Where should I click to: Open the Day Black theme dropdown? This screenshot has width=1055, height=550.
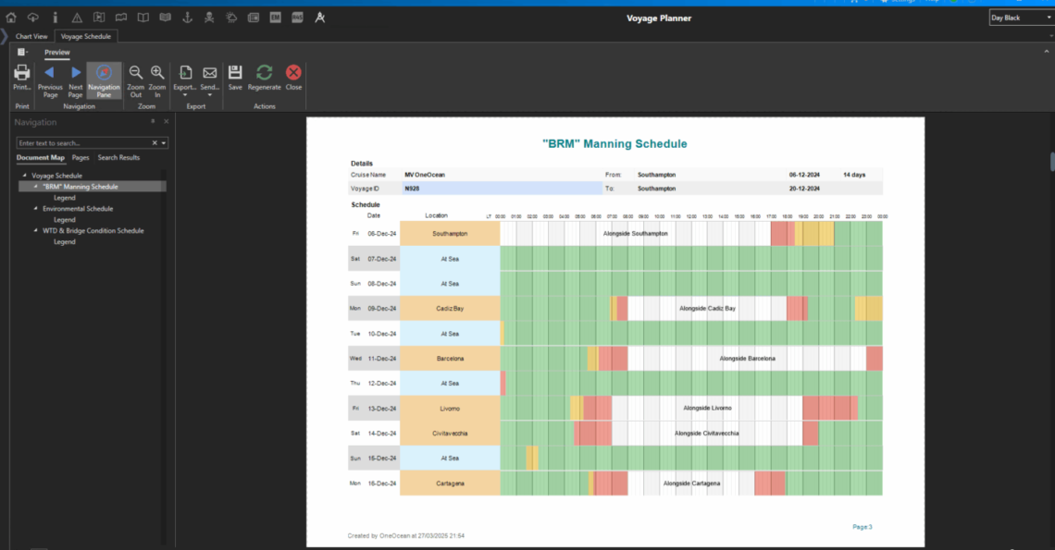point(1021,18)
